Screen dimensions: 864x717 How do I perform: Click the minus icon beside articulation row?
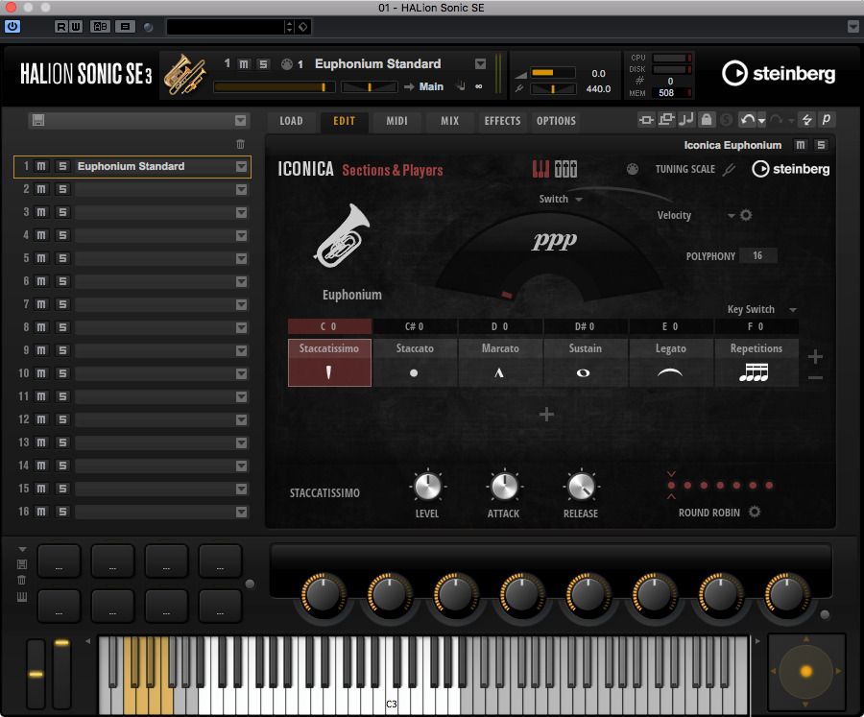pyautogui.click(x=815, y=378)
